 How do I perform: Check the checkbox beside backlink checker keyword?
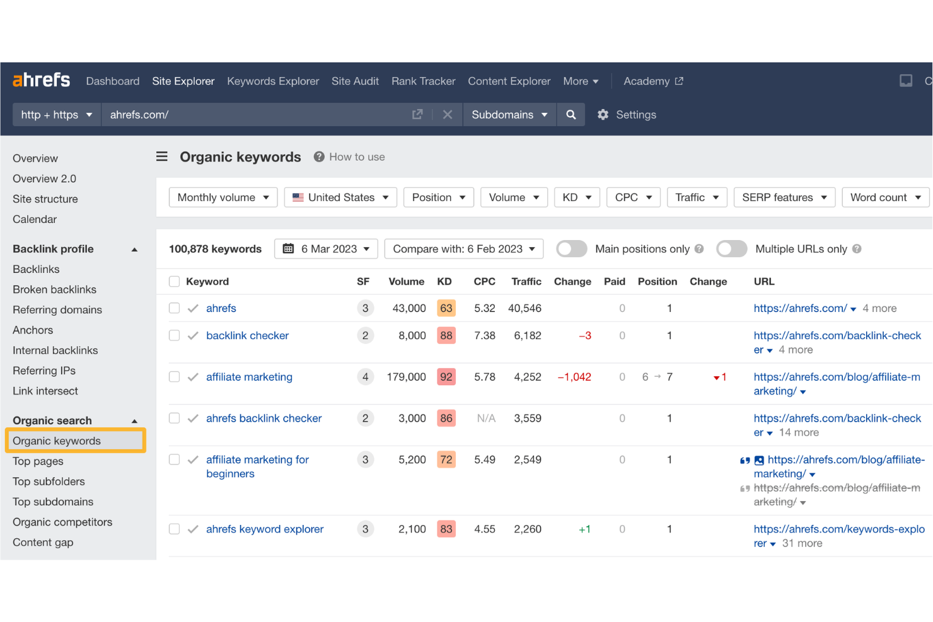174,335
